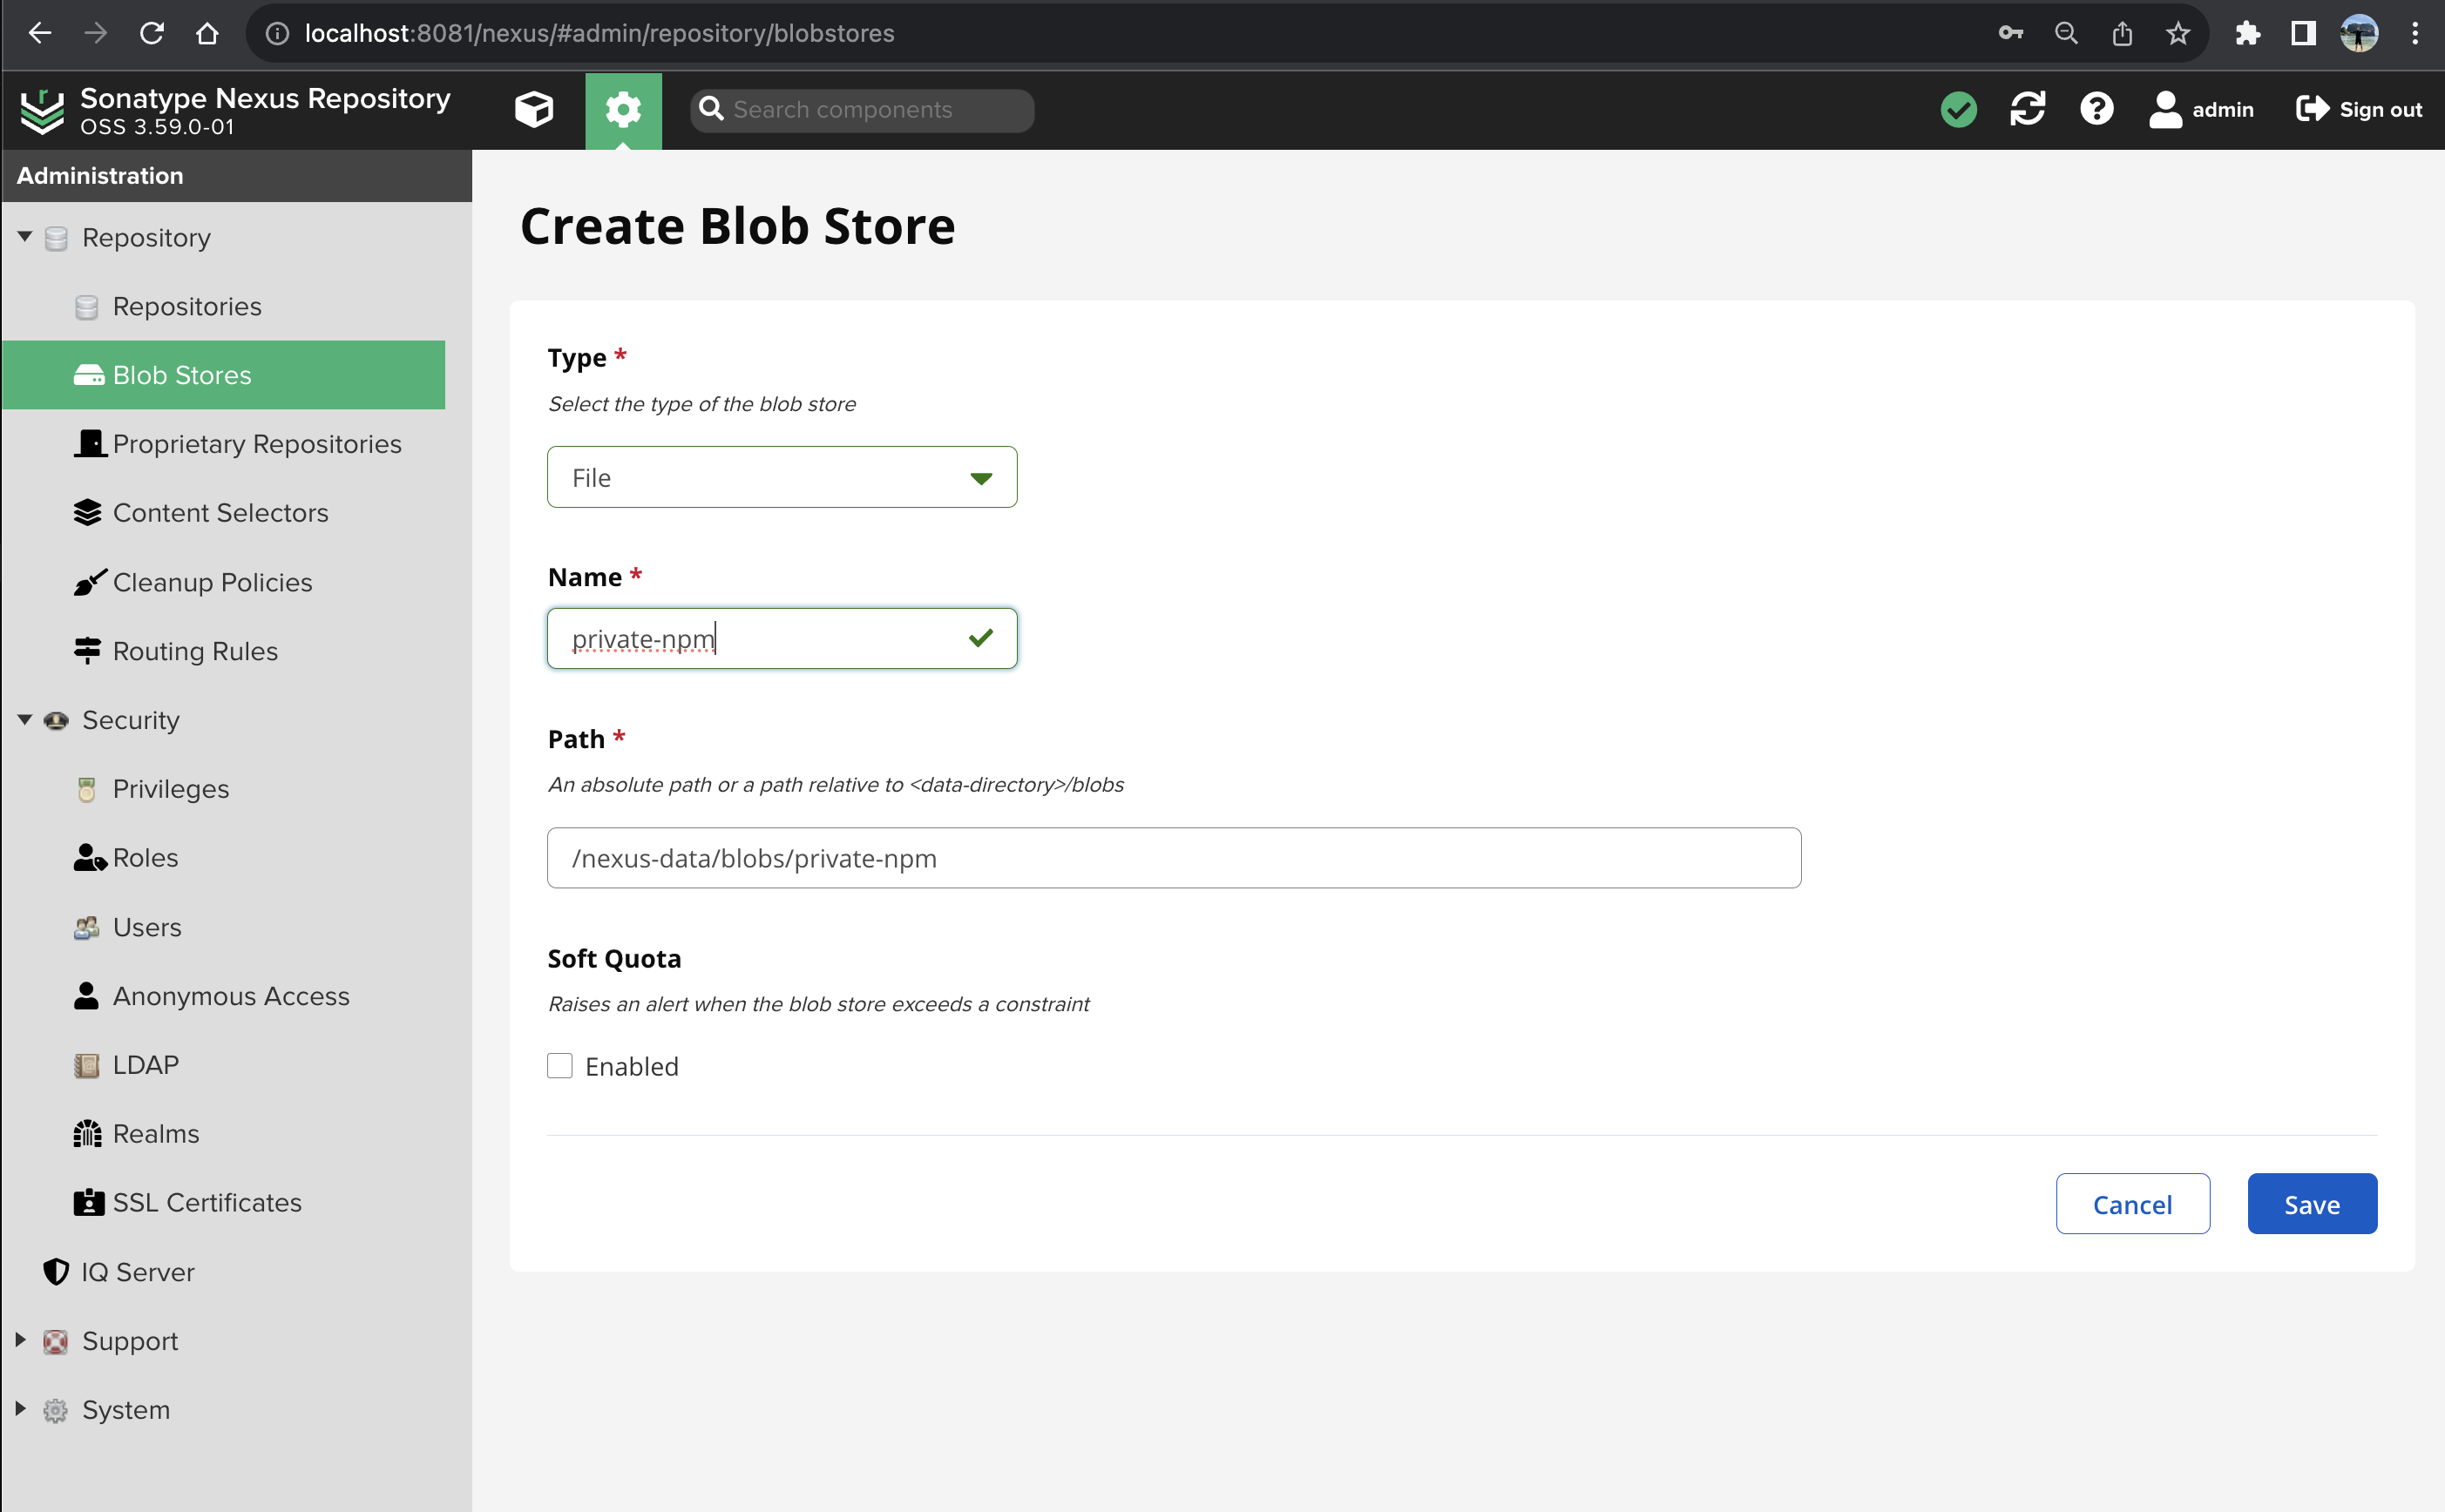This screenshot has width=2445, height=1512.
Task: Enable the Soft Quota checkbox
Action: tap(559, 1066)
